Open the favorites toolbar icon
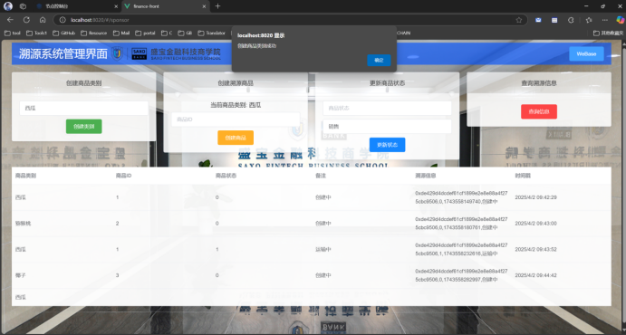The width and height of the screenshot is (626, 335). pos(589,20)
